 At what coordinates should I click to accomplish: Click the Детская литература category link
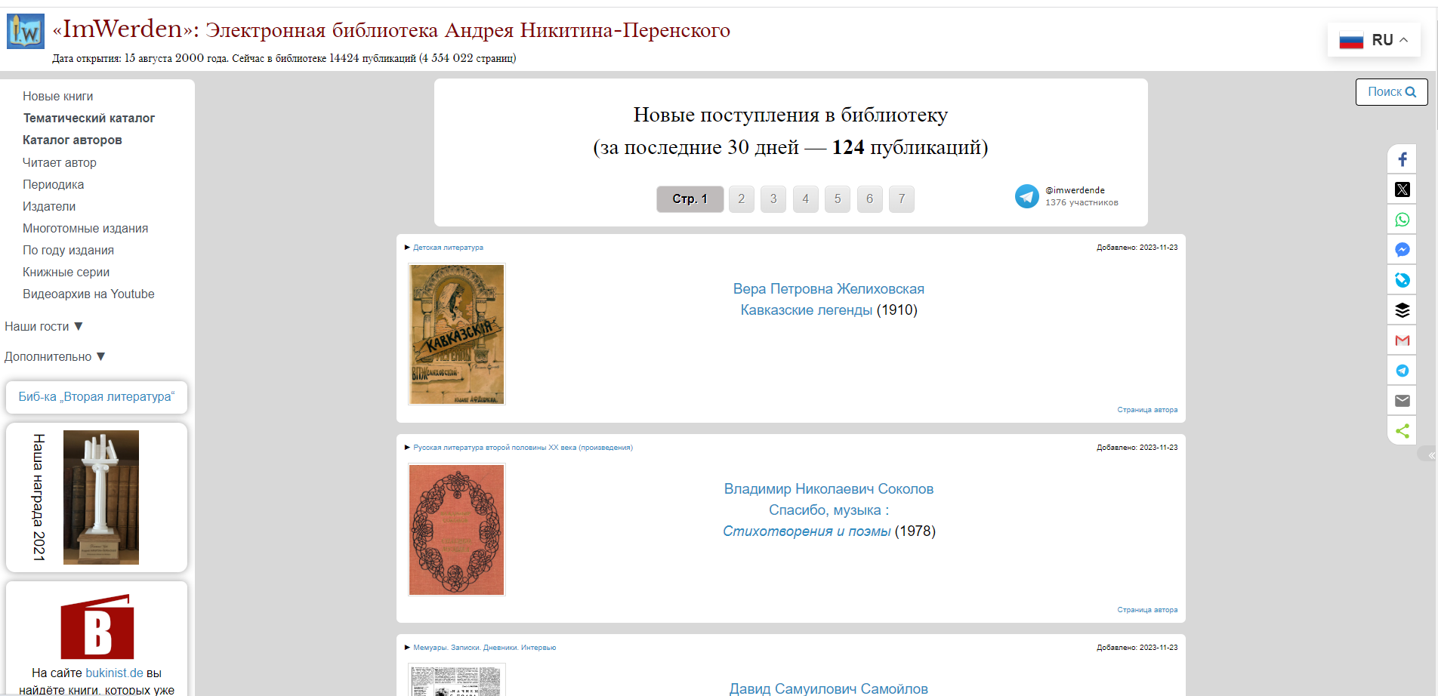(x=448, y=248)
